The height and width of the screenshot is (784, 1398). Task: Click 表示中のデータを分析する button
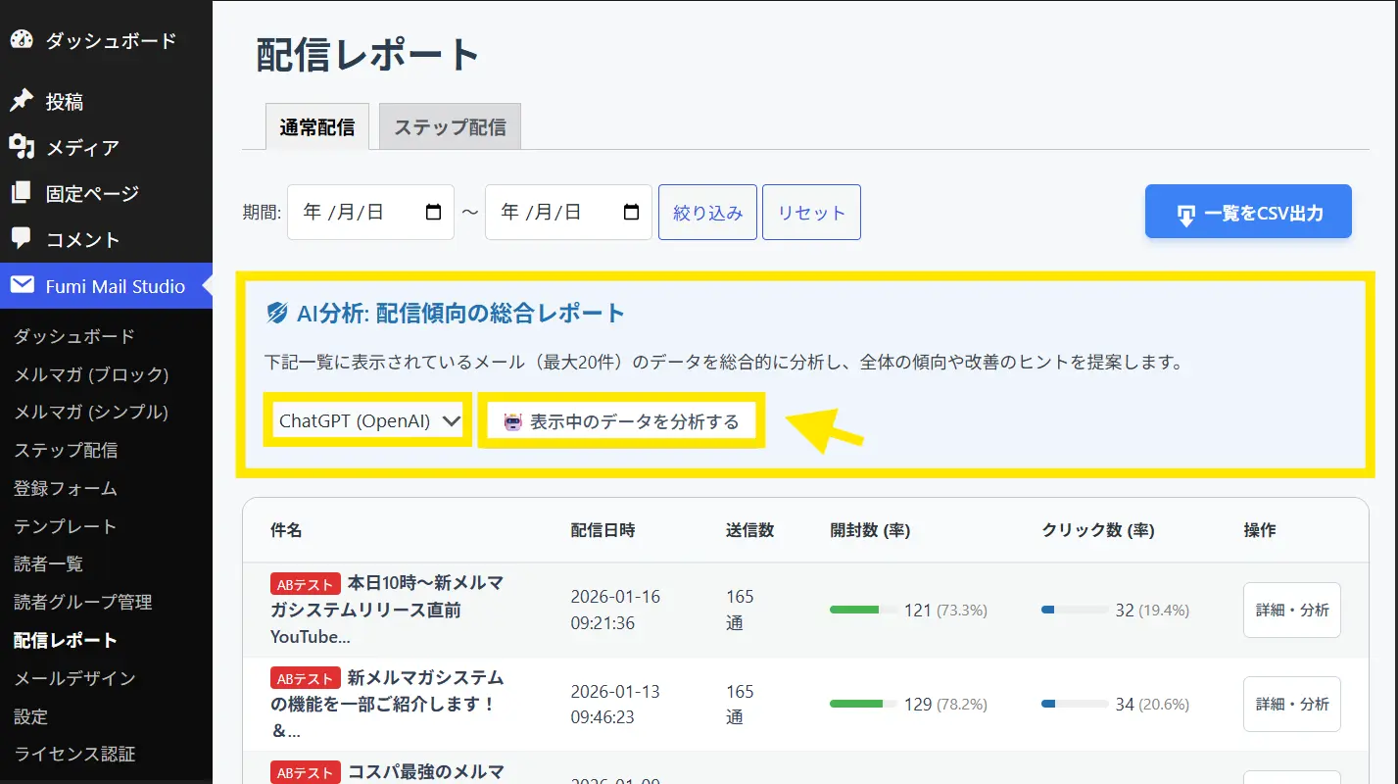coord(621,421)
